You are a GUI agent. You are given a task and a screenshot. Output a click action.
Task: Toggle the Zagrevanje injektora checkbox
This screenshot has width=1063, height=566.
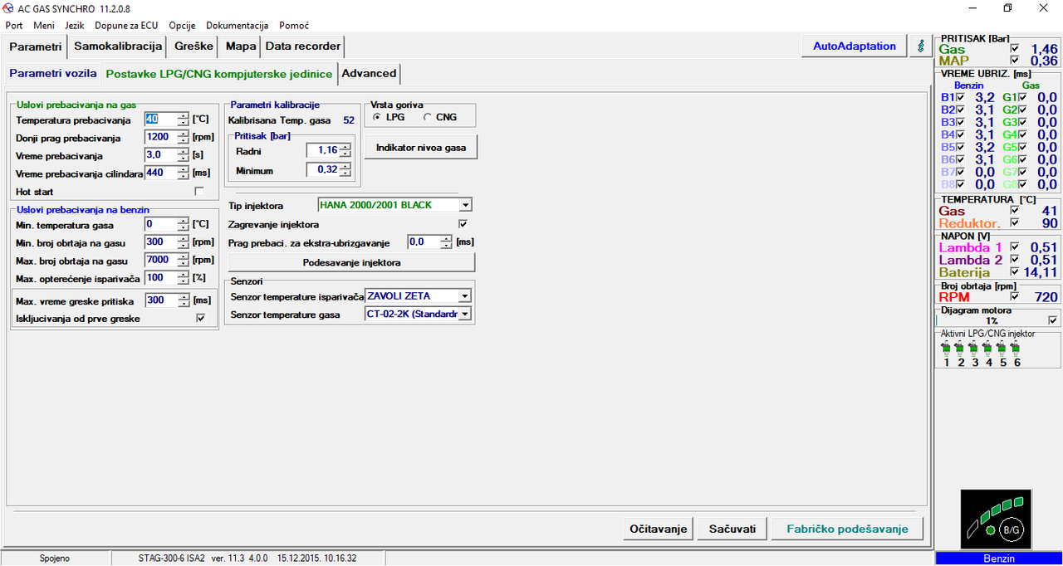[463, 224]
